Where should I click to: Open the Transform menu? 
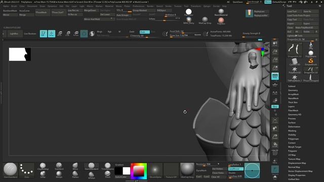[196, 6]
